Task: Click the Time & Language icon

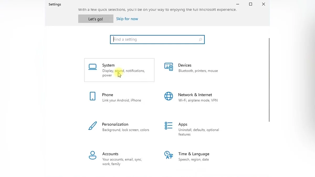Action: 169,155
